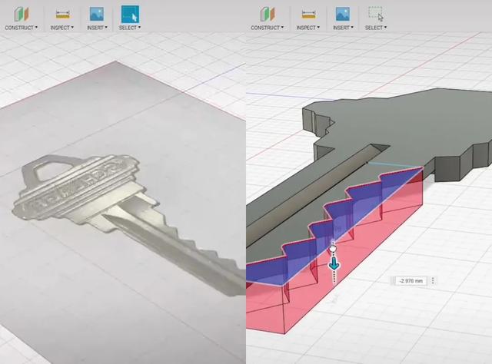Screen dimensions: 492x364
Task: Open the options dots beside the distance field
Action: pos(433,280)
